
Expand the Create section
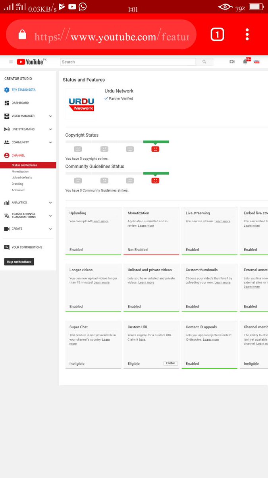(x=50, y=229)
